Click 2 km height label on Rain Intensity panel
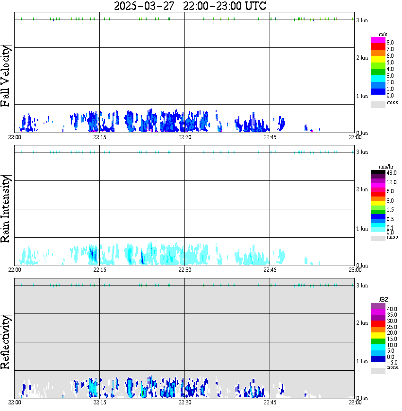This screenshot has height=411, width=402. [362, 190]
